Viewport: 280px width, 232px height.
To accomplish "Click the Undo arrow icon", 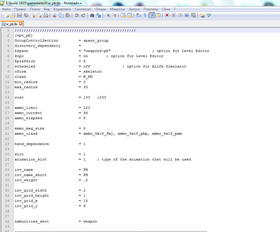I will [x=76, y=16].
